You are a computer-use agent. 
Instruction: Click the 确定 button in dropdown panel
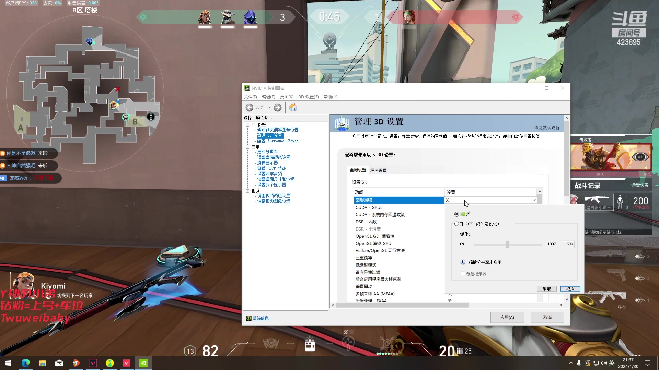tap(546, 289)
